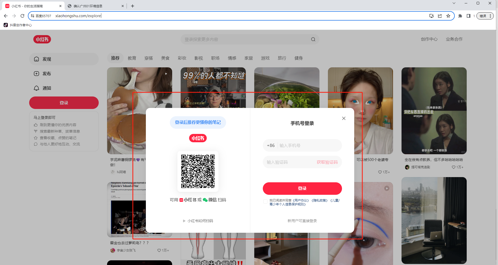Select the 游戏 category tab
The height and width of the screenshot is (265, 498).
[265, 58]
